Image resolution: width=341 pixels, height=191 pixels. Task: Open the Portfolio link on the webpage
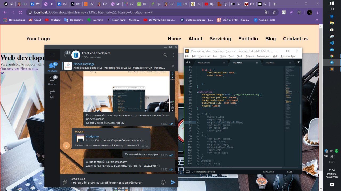tap(248, 39)
